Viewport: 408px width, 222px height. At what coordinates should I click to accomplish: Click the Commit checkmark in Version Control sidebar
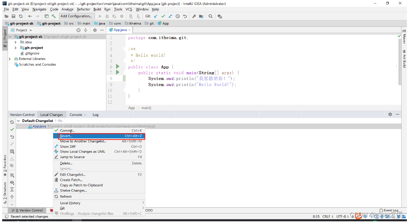[x=12, y=129]
